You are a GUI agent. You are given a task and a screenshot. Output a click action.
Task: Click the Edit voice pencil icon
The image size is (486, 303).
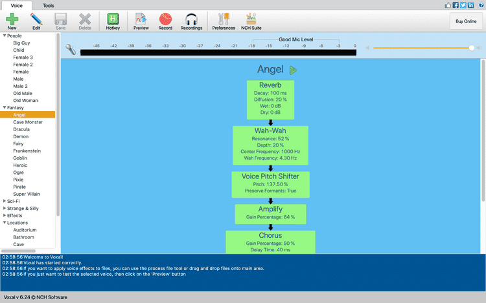(36, 19)
